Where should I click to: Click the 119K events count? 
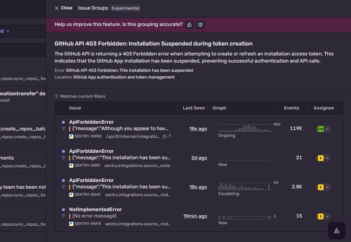tap(296, 129)
